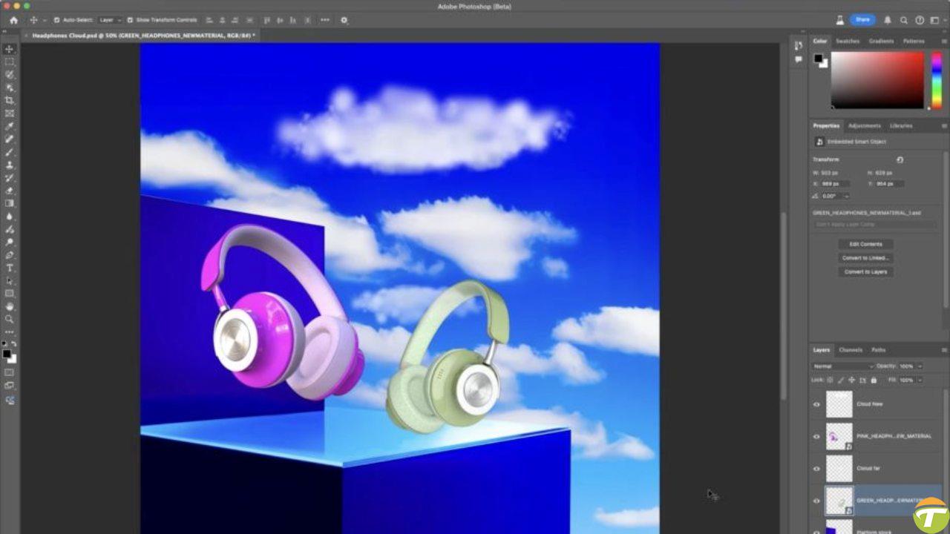The height and width of the screenshot is (534, 950).
Task: Open the Color panel flyout menu
Action: pos(943,42)
